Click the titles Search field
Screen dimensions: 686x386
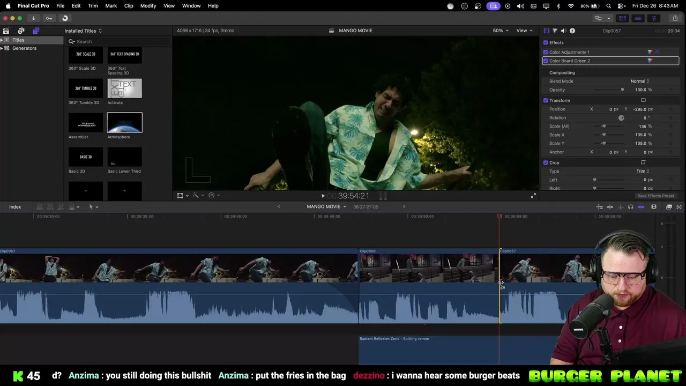pos(118,41)
